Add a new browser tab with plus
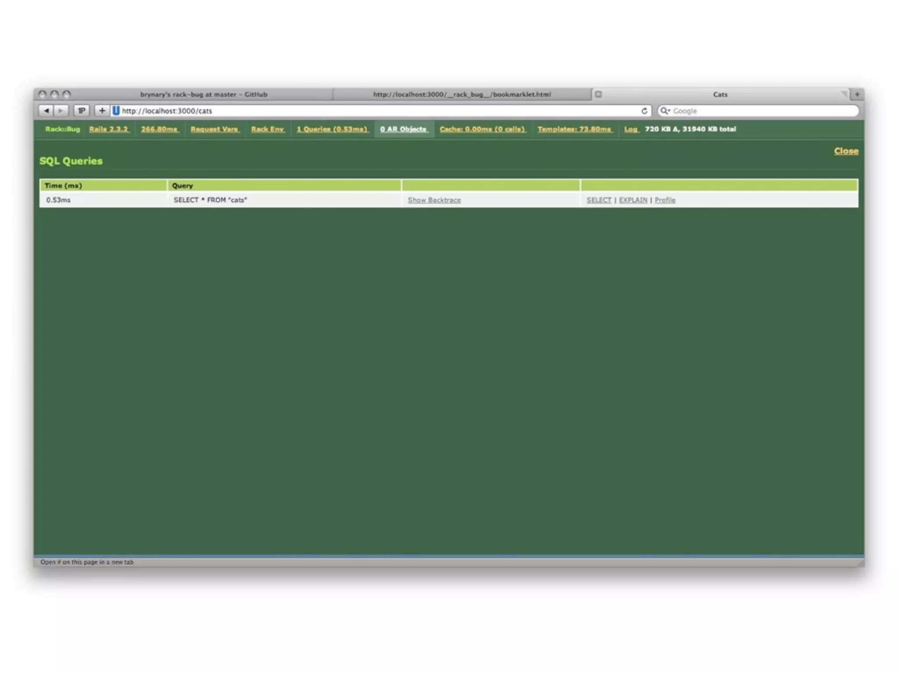 tap(857, 94)
